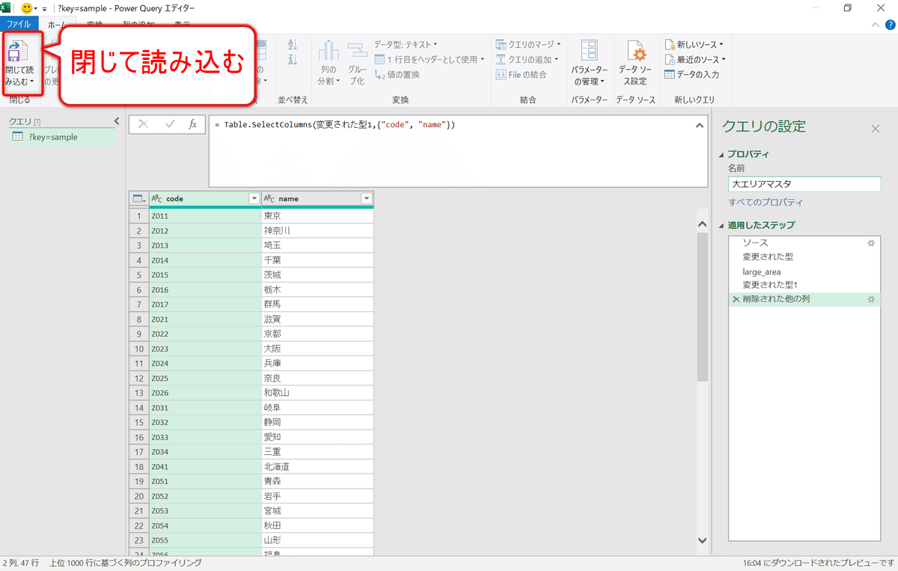Click the vertical scrollbar thumb of the grid
The height and width of the screenshot is (571, 898).
click(x=702, y=307)
